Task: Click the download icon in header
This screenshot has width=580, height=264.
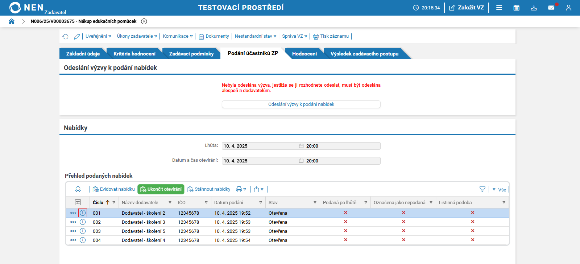Action: point(534,8)
